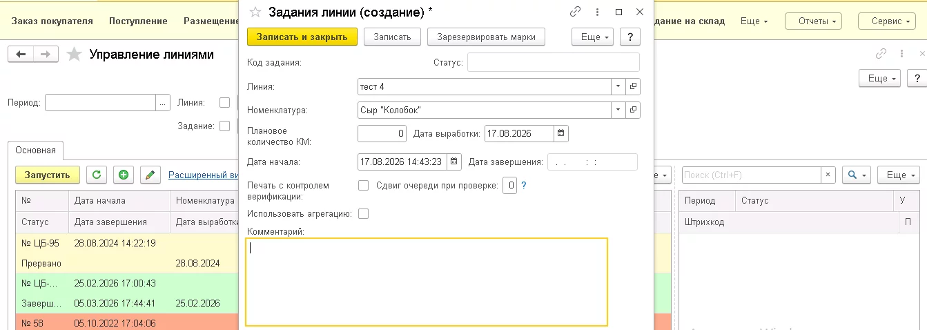Toggle Печать с контролем верификации checkbox
Image resolution: width=927 pixels, height=330 pixels.
coord(363,185)
